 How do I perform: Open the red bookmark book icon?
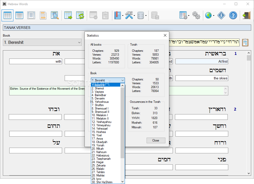click(118, 15)
